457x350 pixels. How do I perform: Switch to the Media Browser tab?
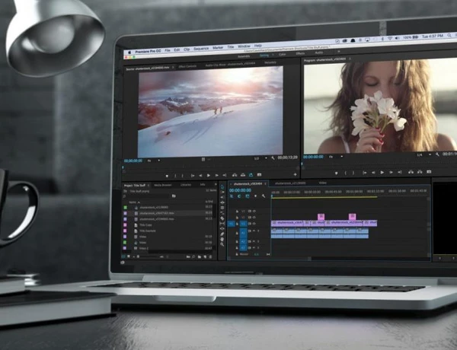coord(163,185)
